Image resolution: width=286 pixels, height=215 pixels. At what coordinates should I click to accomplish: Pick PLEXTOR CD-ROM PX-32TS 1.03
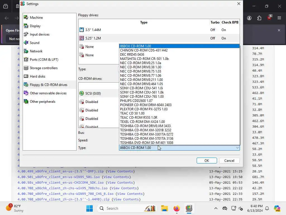179,109
